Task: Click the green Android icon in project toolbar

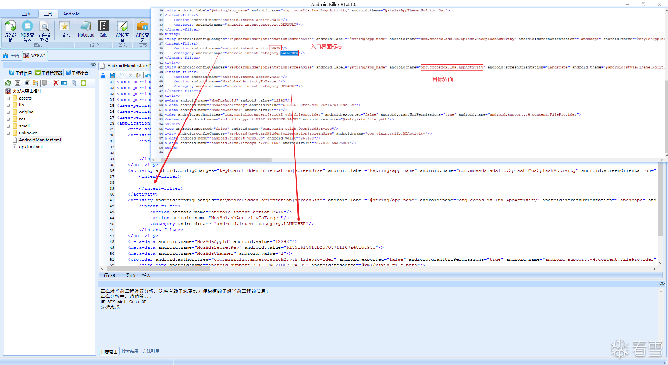Action: tap(83, 83)
